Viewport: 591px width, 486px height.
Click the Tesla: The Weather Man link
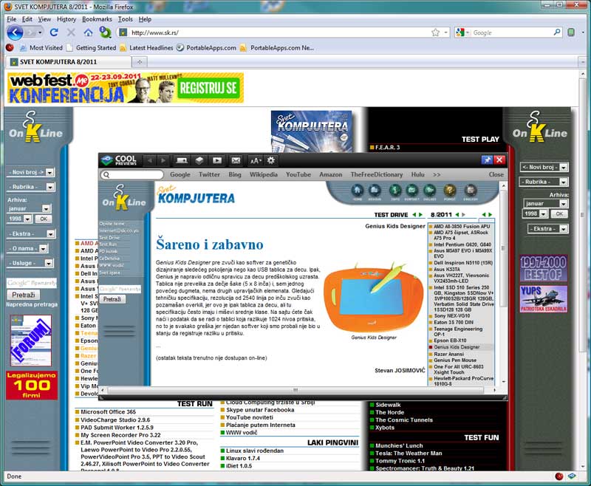(x=409, y=454)
